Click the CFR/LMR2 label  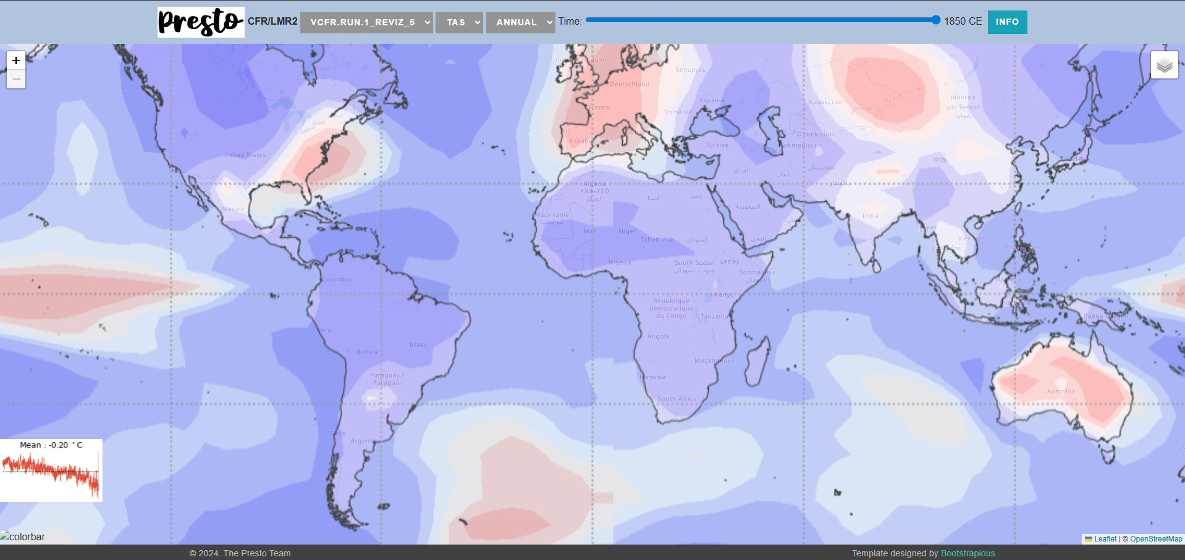(272, 22)
